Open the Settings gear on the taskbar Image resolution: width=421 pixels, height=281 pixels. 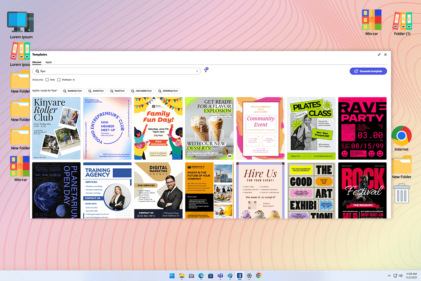tap(249, 276)
